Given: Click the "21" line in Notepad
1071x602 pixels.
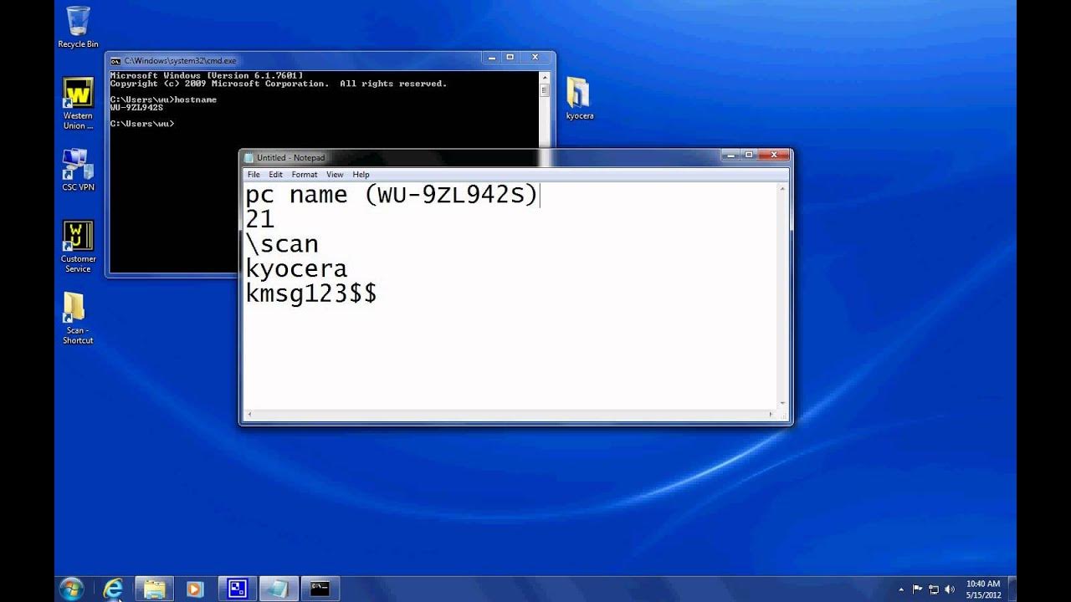Looking at the screenshot, I should click(x=259, y=219).
